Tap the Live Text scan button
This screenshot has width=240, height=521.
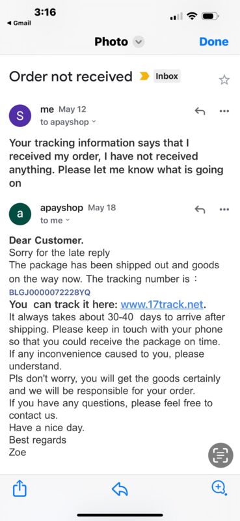[220, 455]
